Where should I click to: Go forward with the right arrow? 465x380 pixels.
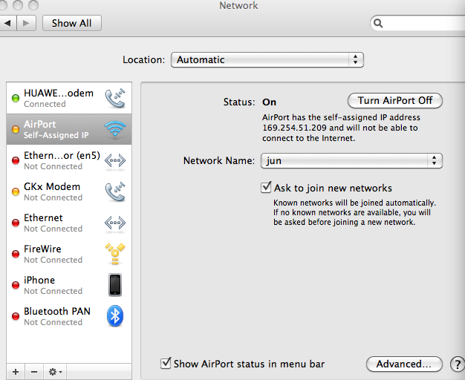[x=27, y=23]
